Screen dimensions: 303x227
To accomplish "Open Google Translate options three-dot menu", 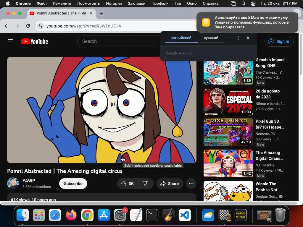I will point(238,38).
